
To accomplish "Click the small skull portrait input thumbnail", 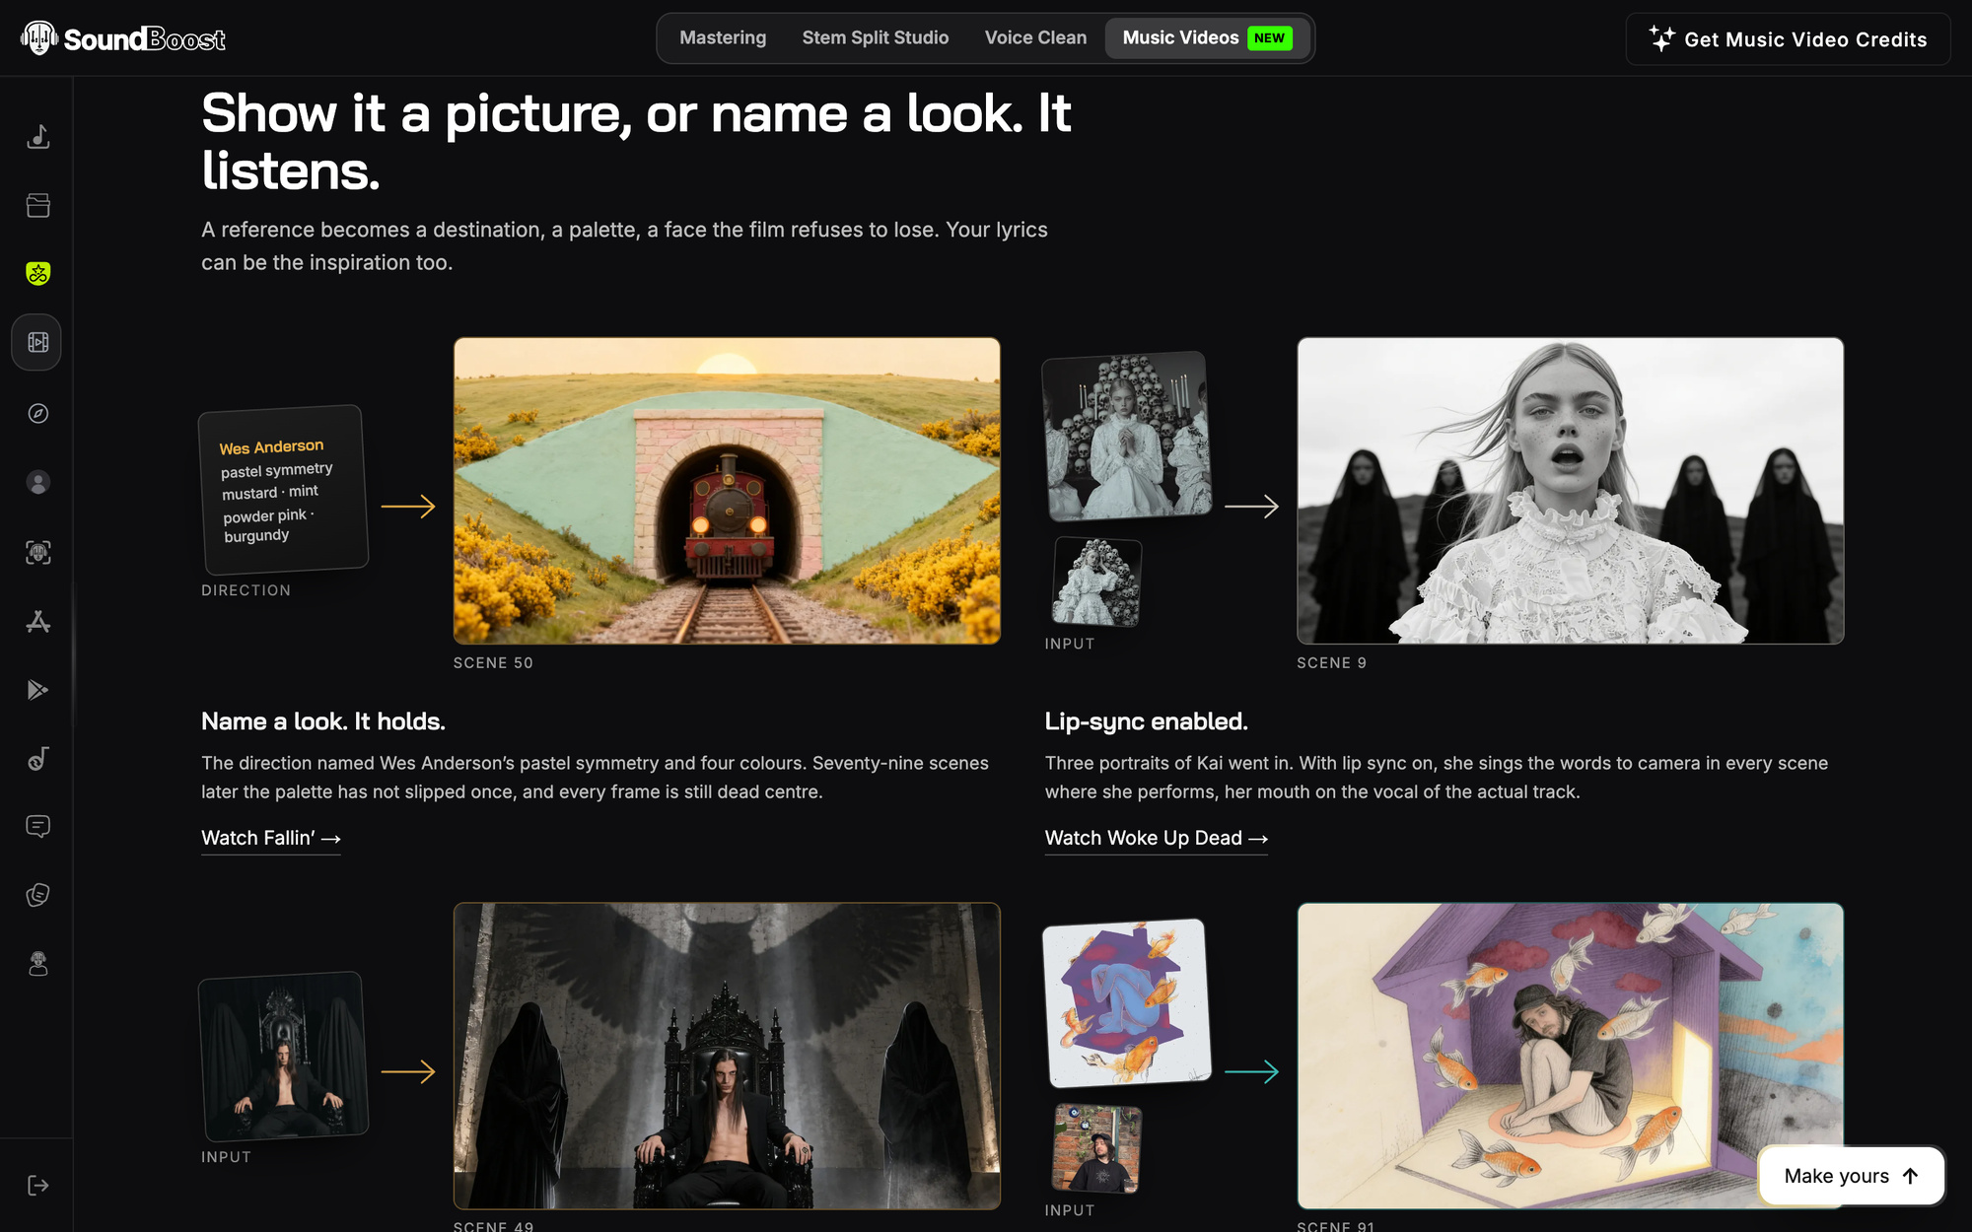I will pyautogui.click(x=1097, y=582).
